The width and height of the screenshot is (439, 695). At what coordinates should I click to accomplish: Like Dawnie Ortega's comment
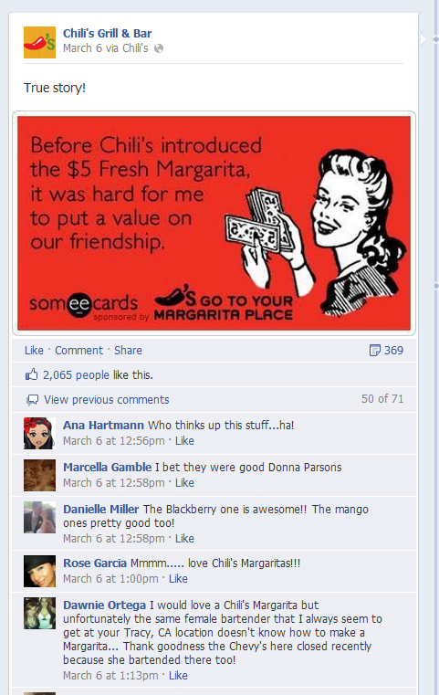pyautogui.click(x=178, y=675)
